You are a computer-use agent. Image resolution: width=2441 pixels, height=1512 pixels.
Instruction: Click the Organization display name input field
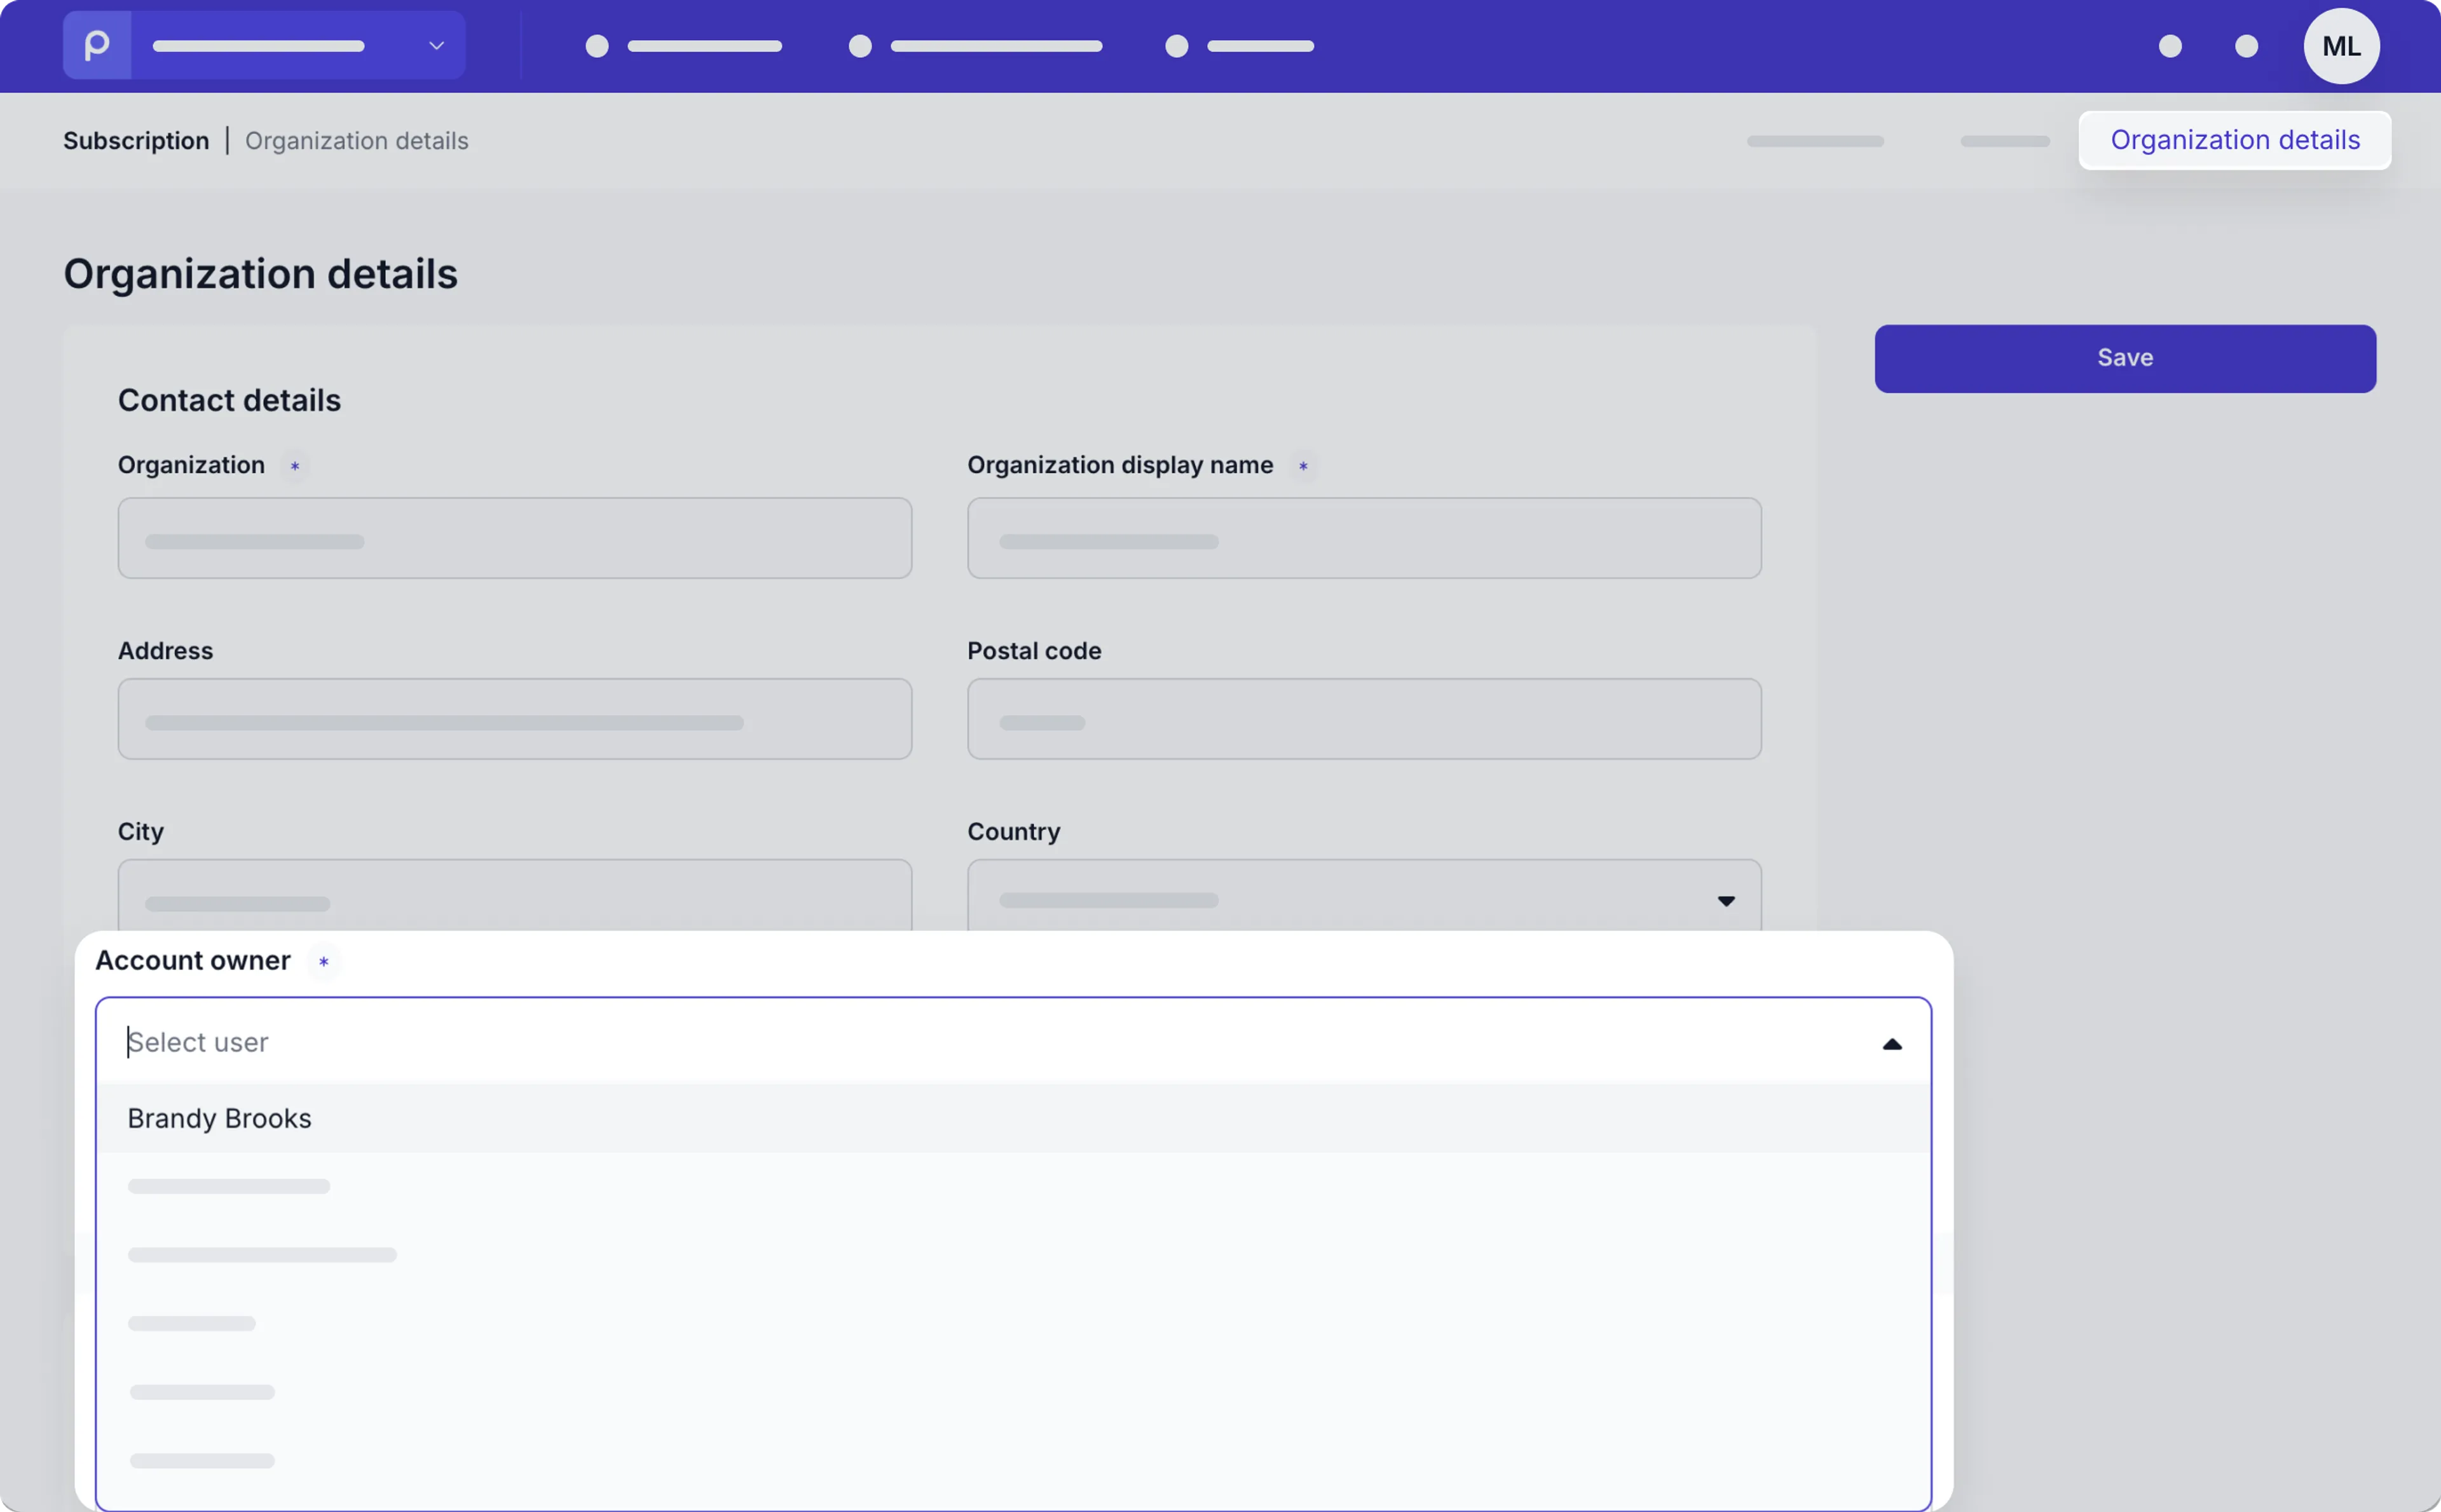[x=1363, y=538]
